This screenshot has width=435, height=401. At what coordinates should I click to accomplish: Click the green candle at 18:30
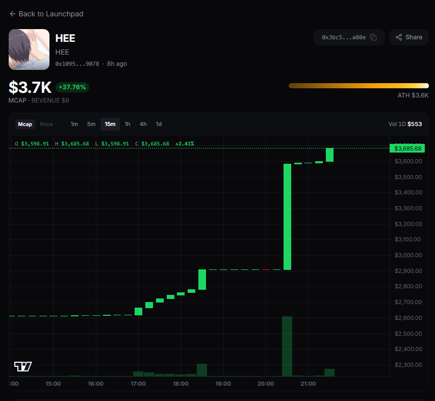tap(202, 280)
